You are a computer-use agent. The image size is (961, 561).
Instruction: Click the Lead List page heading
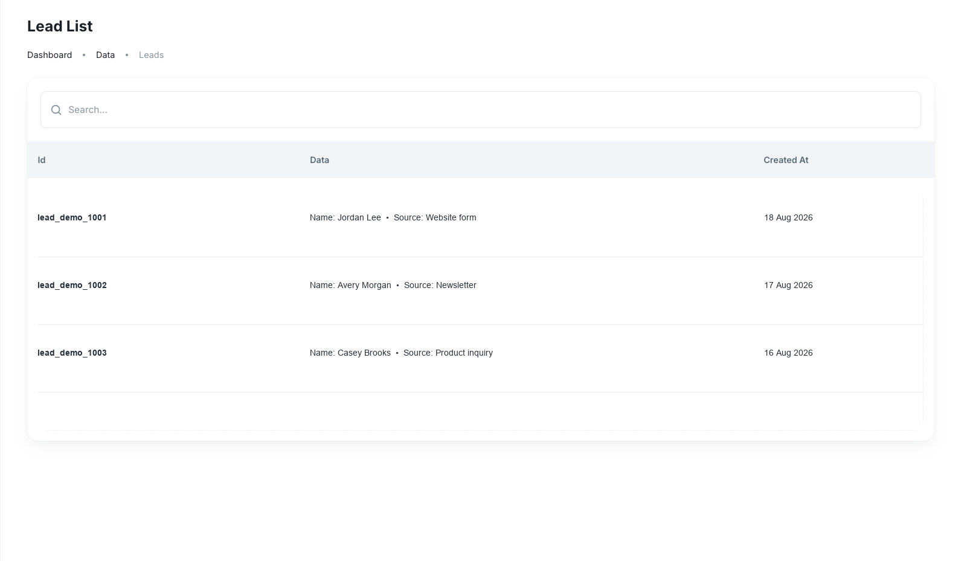tap(60, 26)
